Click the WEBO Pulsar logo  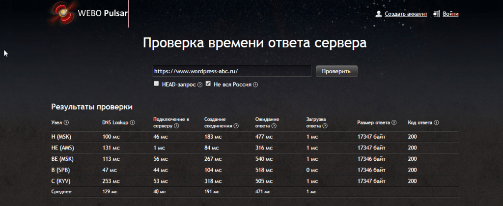pyautogui.click(x=87, y=13)
